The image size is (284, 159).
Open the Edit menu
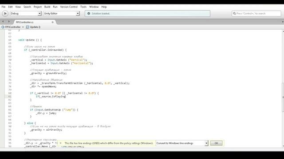[10, 7]
